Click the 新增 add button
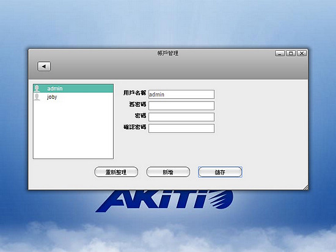 168,172
